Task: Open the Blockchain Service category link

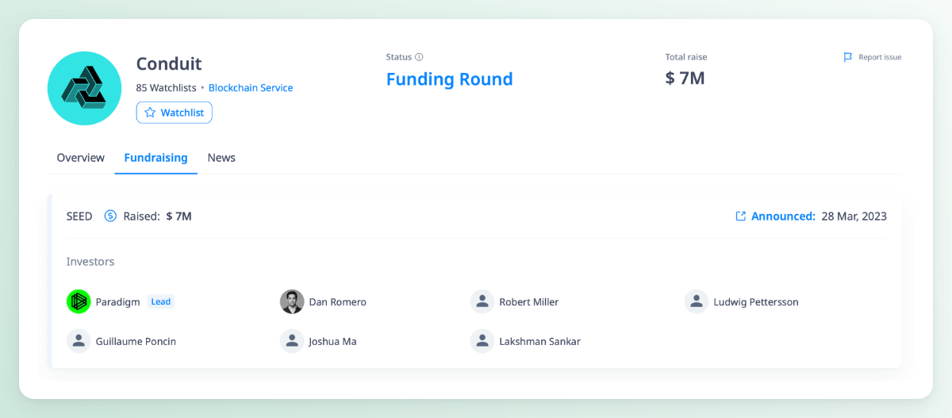Action: point(251,88)
